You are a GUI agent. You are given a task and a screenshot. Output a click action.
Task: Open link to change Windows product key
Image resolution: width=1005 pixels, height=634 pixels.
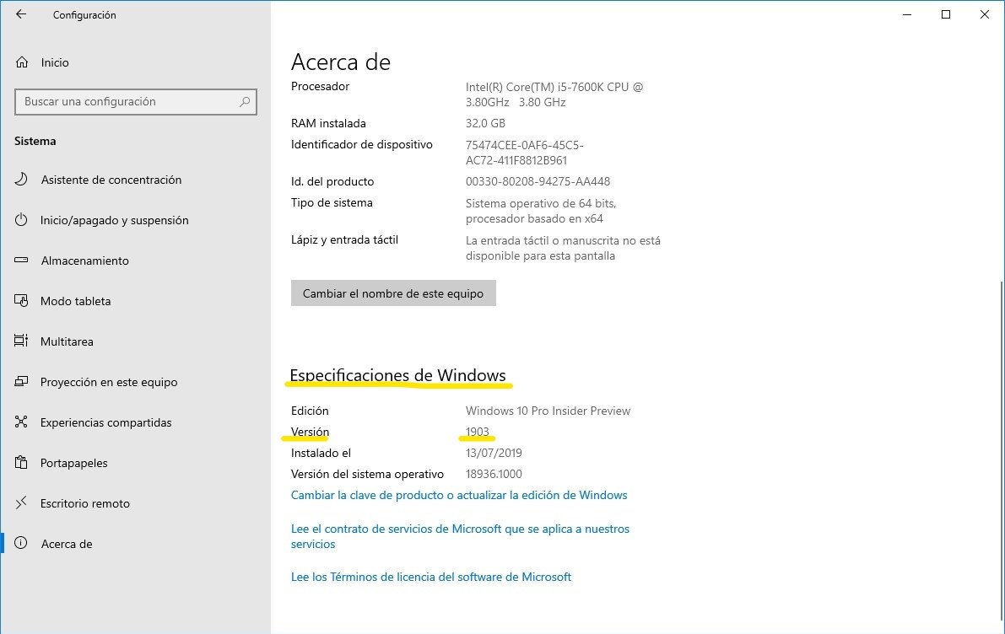tap(459, 495)
